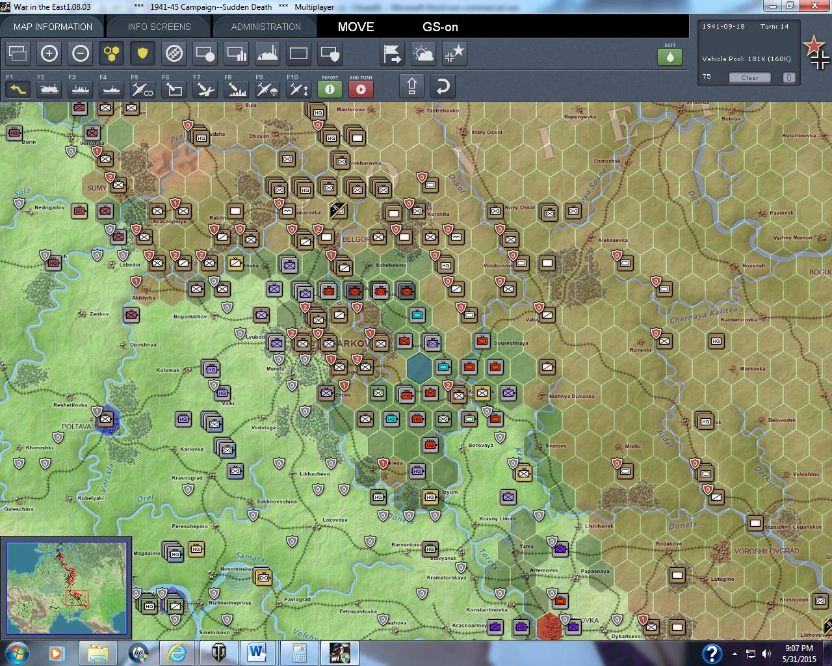Toggle the yellow shield fortification display
Screen dimensions: 832x666
pyautogui.click(x=143, y=53)
